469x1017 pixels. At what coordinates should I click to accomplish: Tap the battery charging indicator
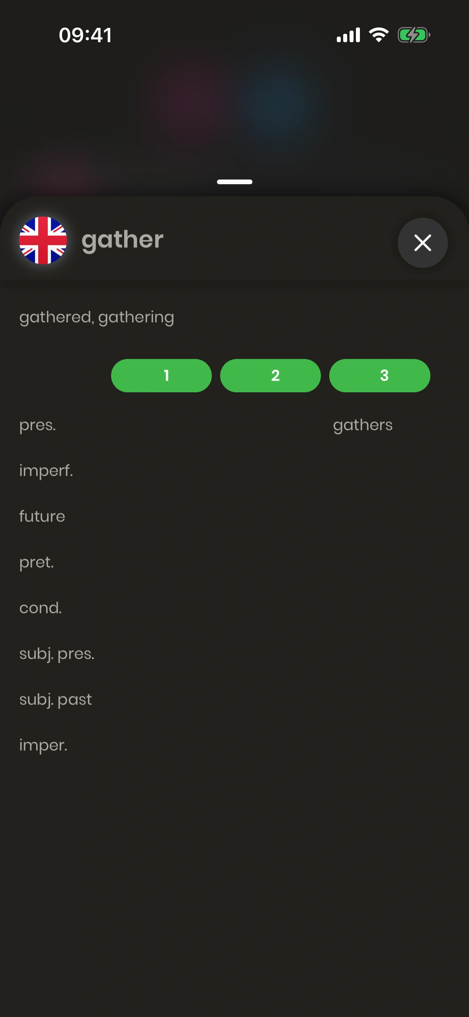tap(414, 35)
